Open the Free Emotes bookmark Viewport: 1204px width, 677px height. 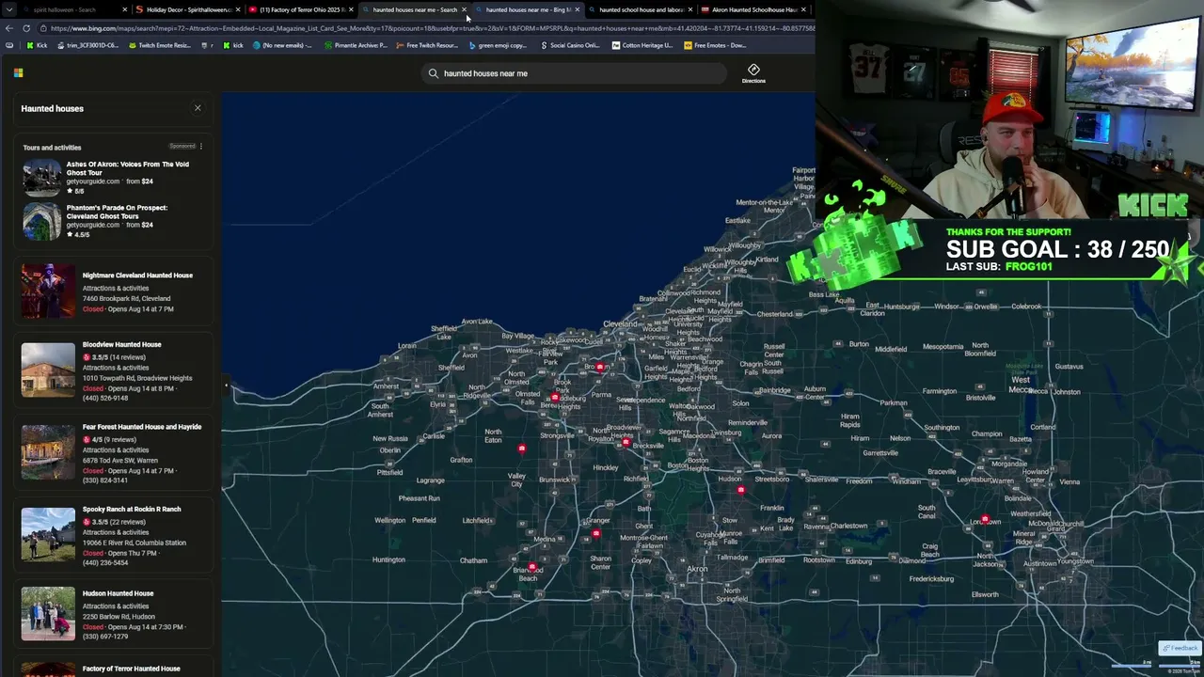coord(715,45)
